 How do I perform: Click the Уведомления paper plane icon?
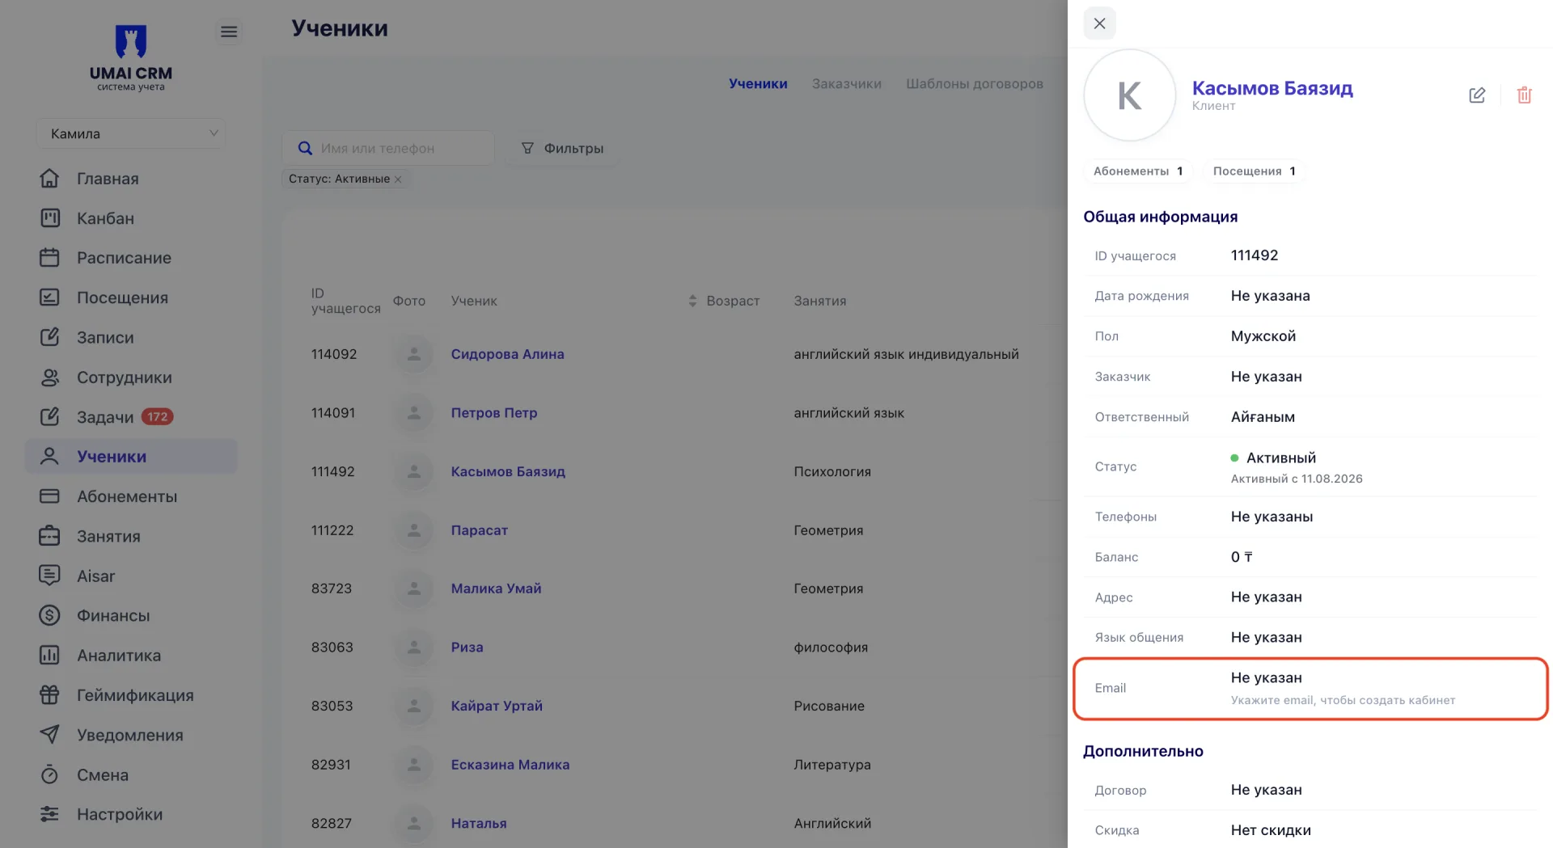(x=49, y=735)
